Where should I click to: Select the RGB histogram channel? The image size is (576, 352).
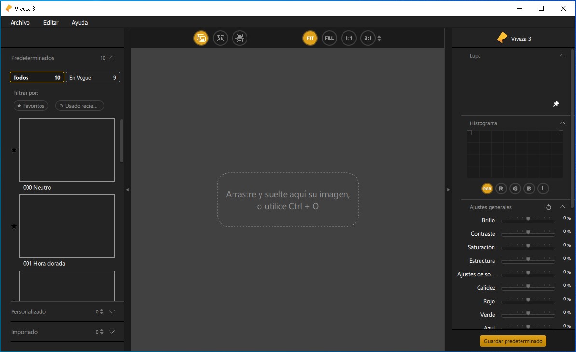click(x=487, y=189)
